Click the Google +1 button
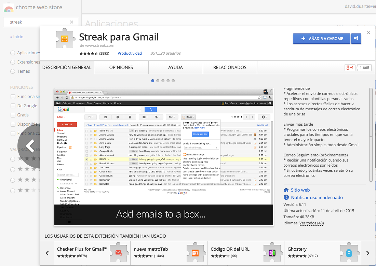The image size is (376, 266). 350,68
